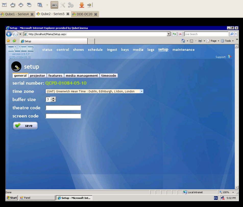Click the screen code input field
This screenshot has width=243, height=207.
pyautogui.click(x=63, y=116)
